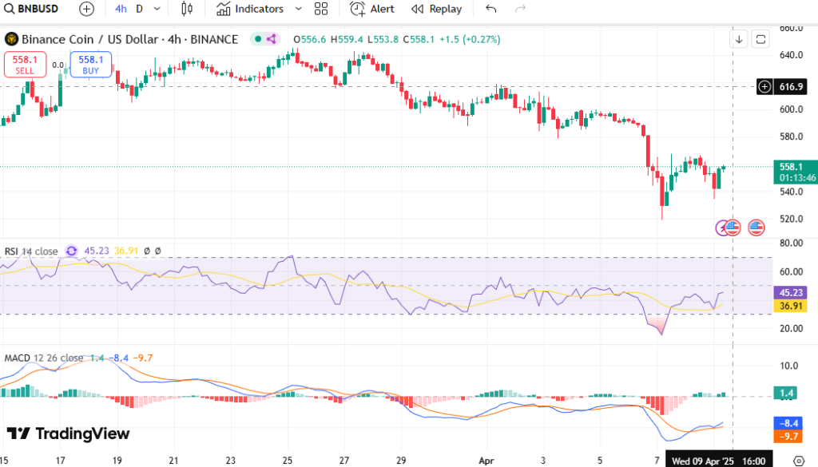Open the purple lightning event marker
This screenshot has width=818, height=467.
[x=721, y=228]
